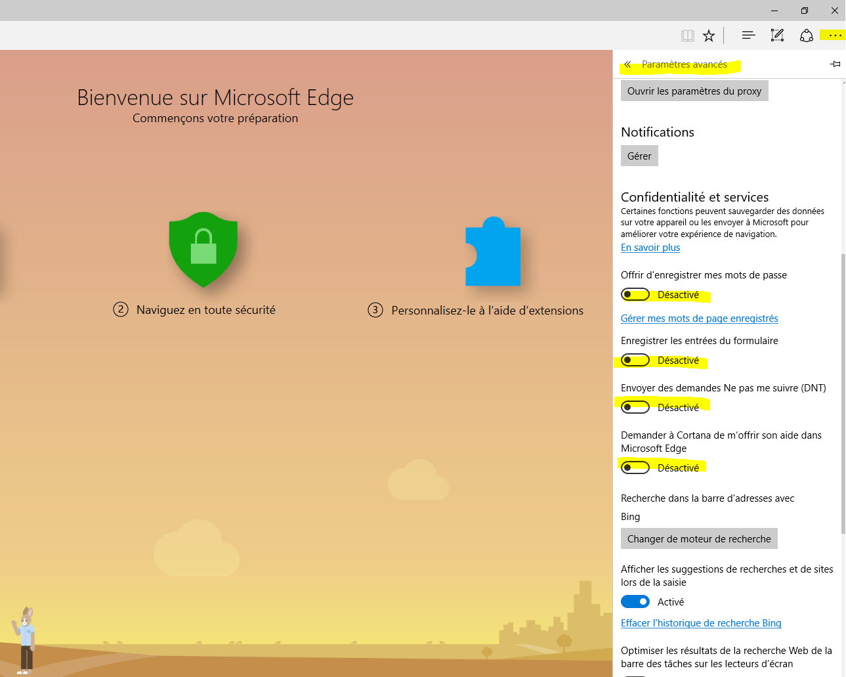The image size is (846, 677).
Task: Click the green security shield icon
Action: tap(203, 250)
